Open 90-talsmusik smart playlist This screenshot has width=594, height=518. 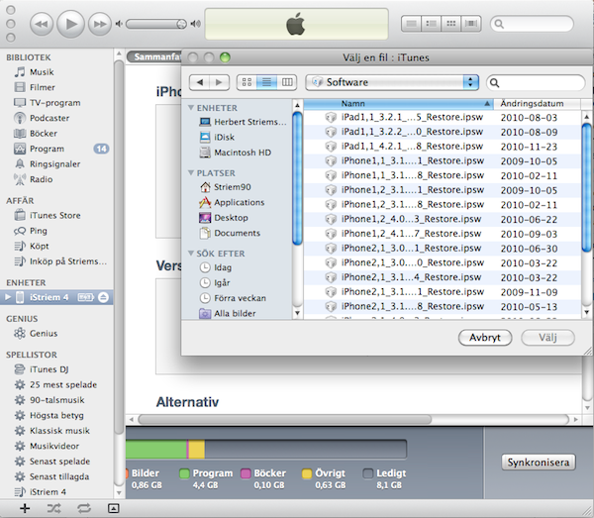(56, 400)
